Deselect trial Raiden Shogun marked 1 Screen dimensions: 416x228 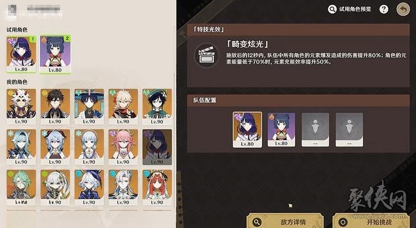coord(21,54)
